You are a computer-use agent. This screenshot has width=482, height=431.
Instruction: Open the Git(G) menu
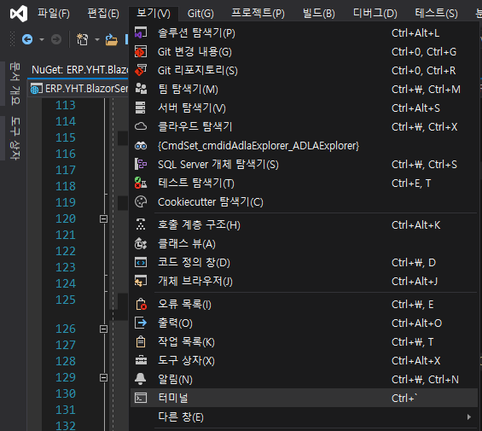200,14
